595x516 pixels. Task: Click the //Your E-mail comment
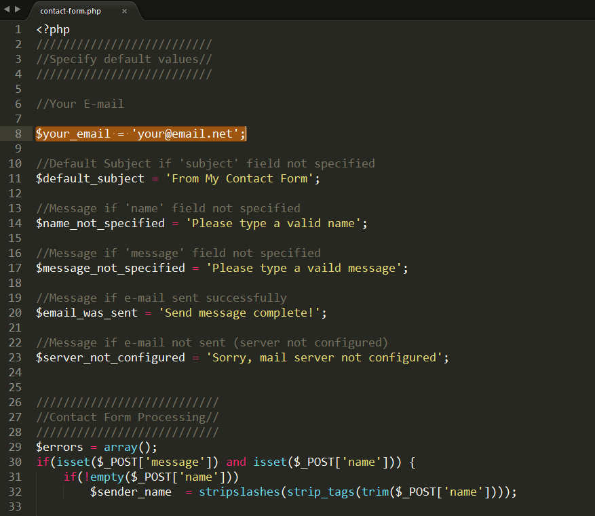pos(79,104)
